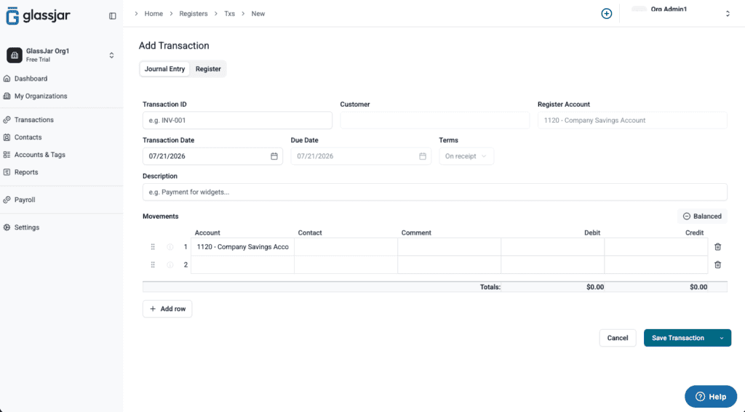Click the Transaction Date input

pos(212,156)
